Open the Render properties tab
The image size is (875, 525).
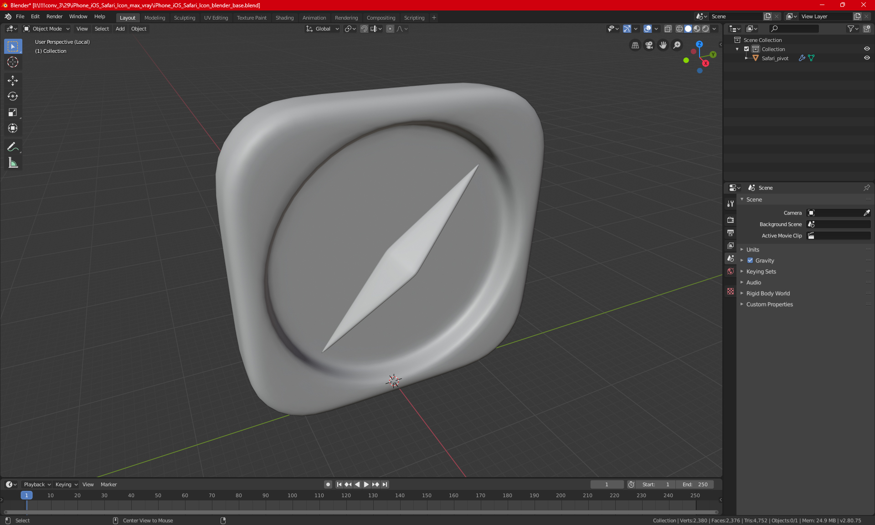click(x=731, y=220)
